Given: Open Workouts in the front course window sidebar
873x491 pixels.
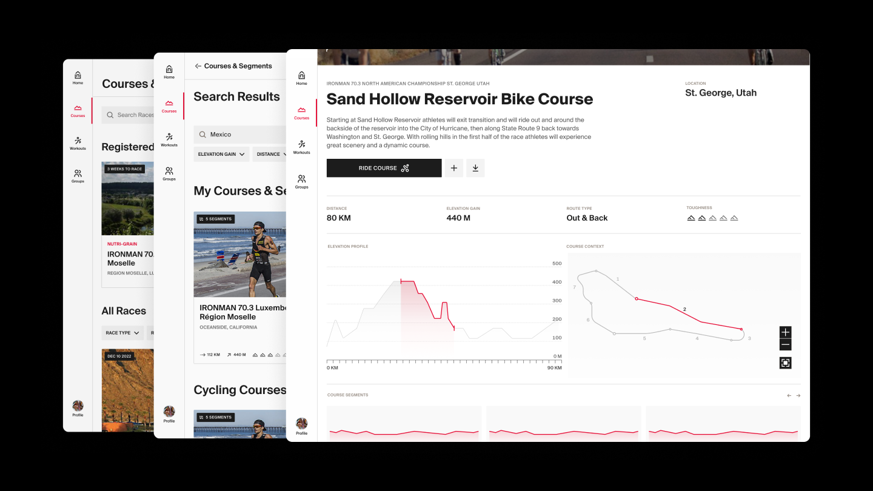Looking at the screenshot, I should (301, 147).
